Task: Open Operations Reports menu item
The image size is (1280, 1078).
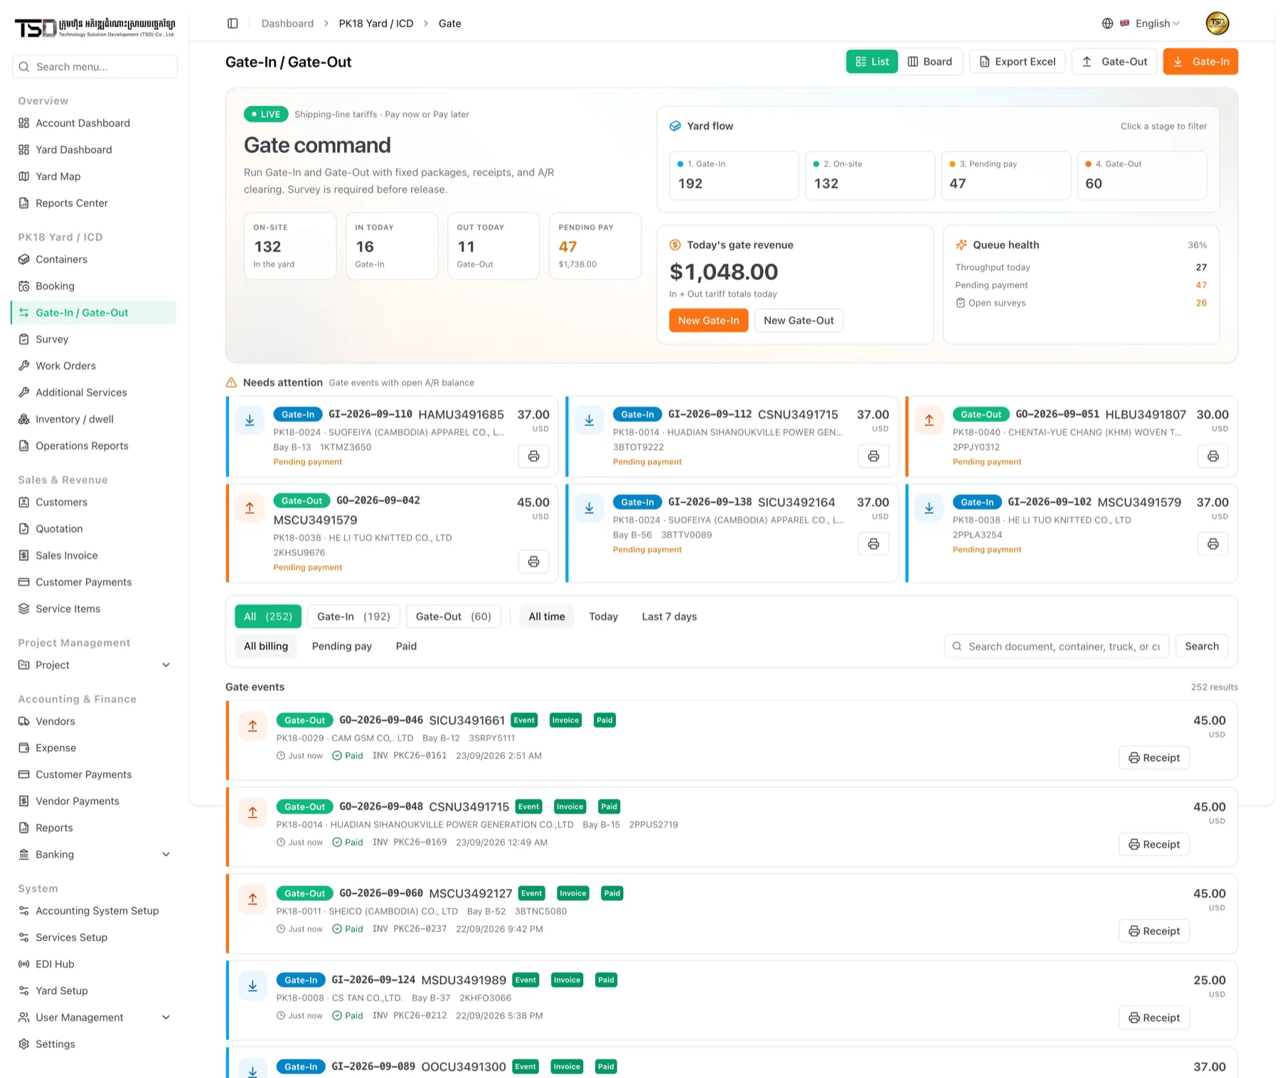Action: click(x=94, y=446)
